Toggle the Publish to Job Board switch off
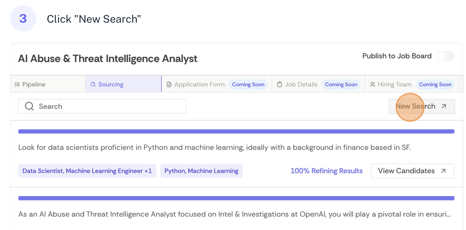Image resolution: width=466 pixels, height=230 pixels. click(x=445, y=56)
